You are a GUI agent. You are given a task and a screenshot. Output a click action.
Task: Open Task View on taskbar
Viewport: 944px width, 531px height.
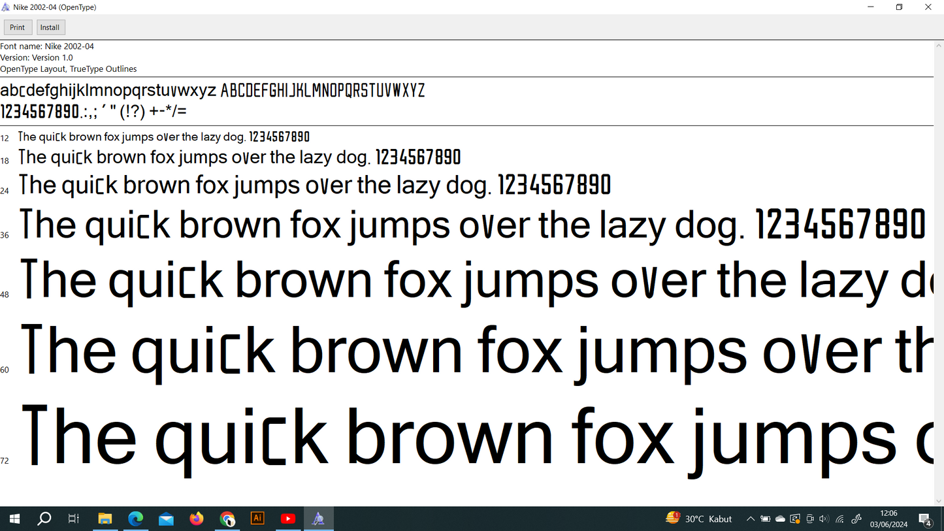pyautogui.click(x=74, y=519)
